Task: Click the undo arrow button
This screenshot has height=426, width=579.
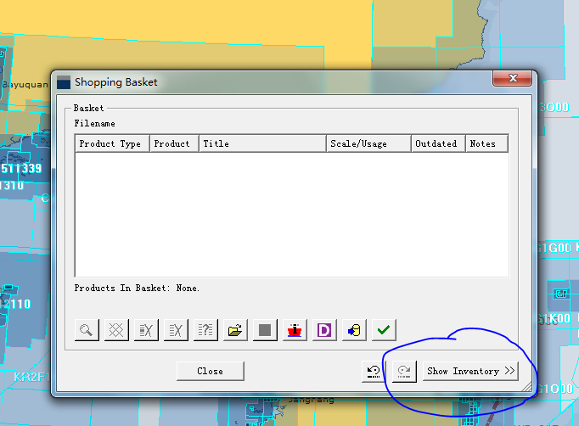Action: pos(373,372)
